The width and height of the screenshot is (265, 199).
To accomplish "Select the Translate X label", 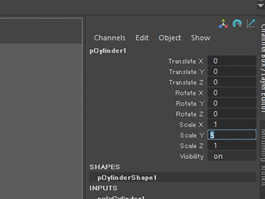I will (186, 61).
